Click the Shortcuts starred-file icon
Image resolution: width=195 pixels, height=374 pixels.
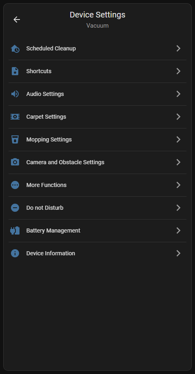click(15, 71)
